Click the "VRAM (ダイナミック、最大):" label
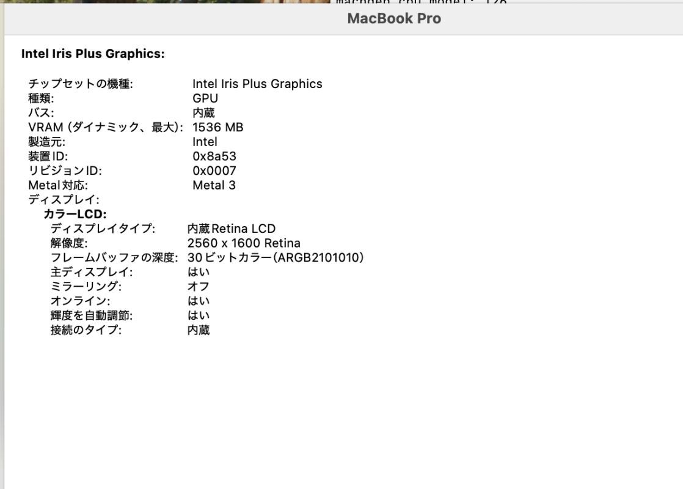 (x=106, y=127)
